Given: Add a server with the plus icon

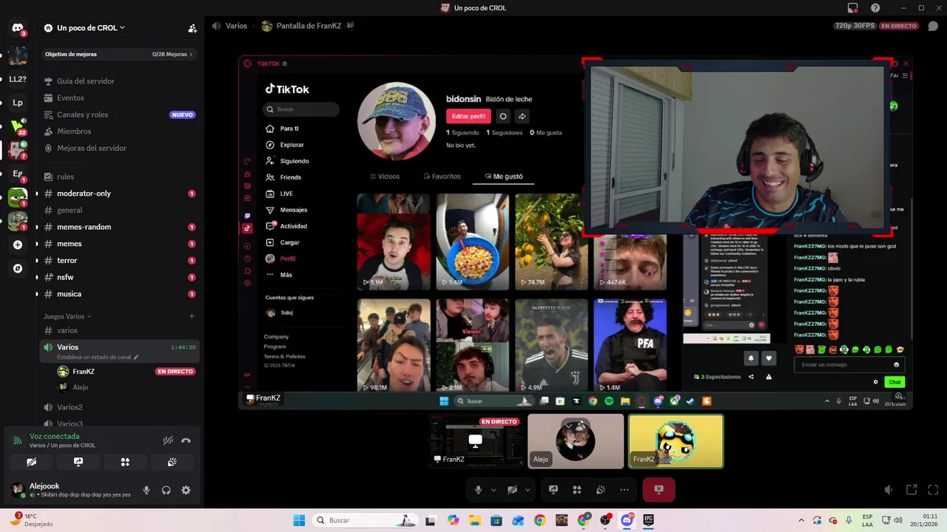Looking at the screenshot, I should coord(18,245).
